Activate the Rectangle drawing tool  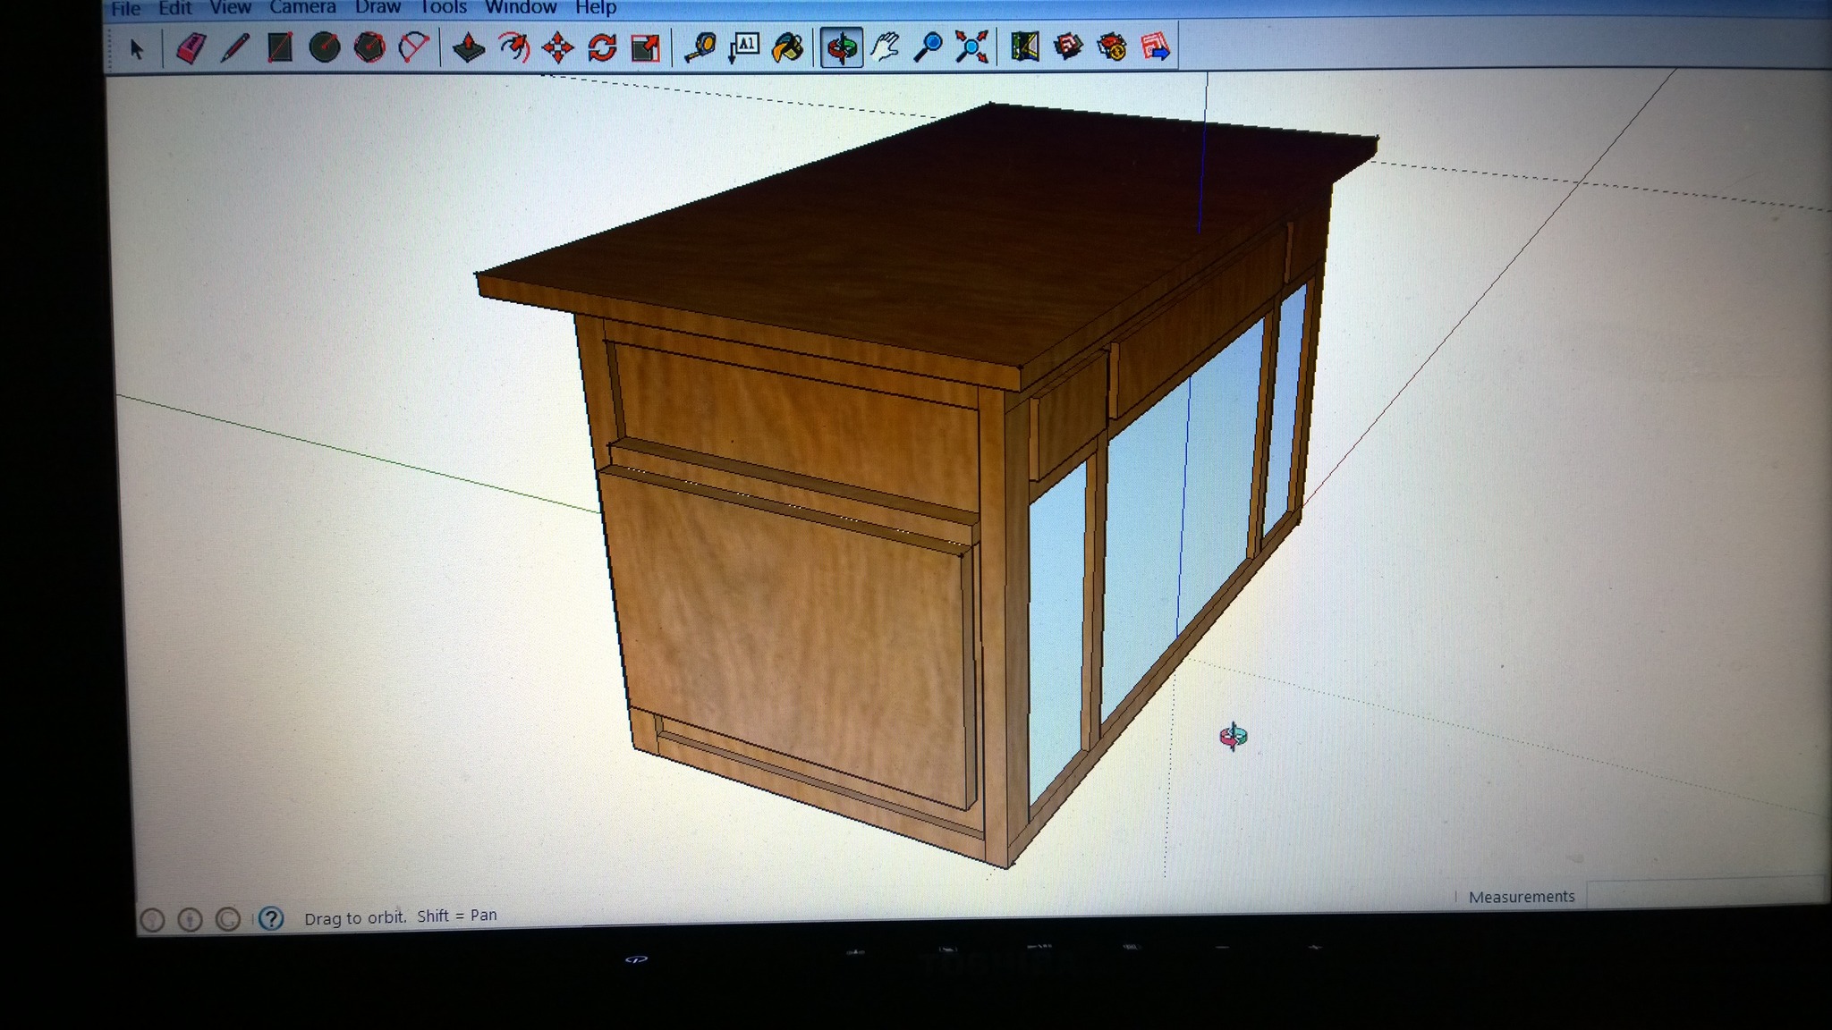pyautogui.click(x=279, y=47)
